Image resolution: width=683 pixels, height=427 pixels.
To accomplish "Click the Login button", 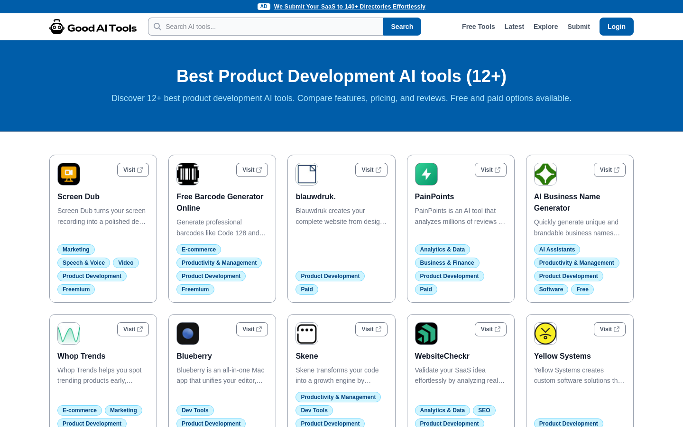I will pos(617,27).
